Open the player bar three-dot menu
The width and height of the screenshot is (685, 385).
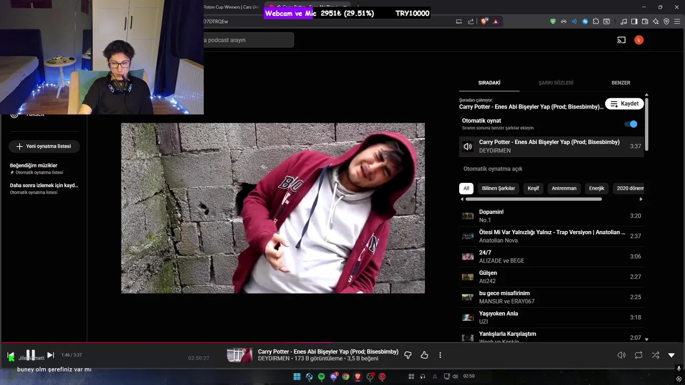[440, 355]
